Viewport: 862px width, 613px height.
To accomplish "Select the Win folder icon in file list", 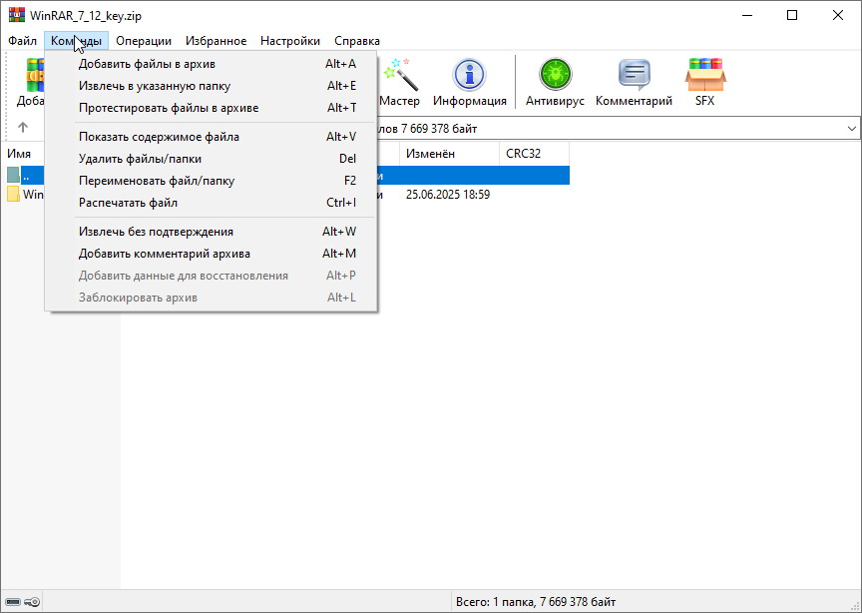I will tap(13, 195).
